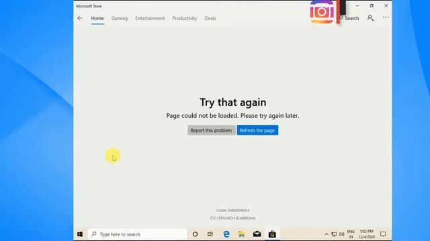
Task: Open the volume speaker icon
Action: pyautogui.click(x=341, y=234)
